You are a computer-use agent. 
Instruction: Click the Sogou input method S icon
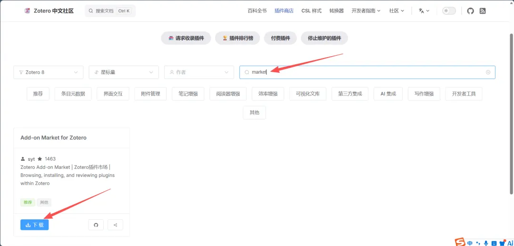(461, 243)
